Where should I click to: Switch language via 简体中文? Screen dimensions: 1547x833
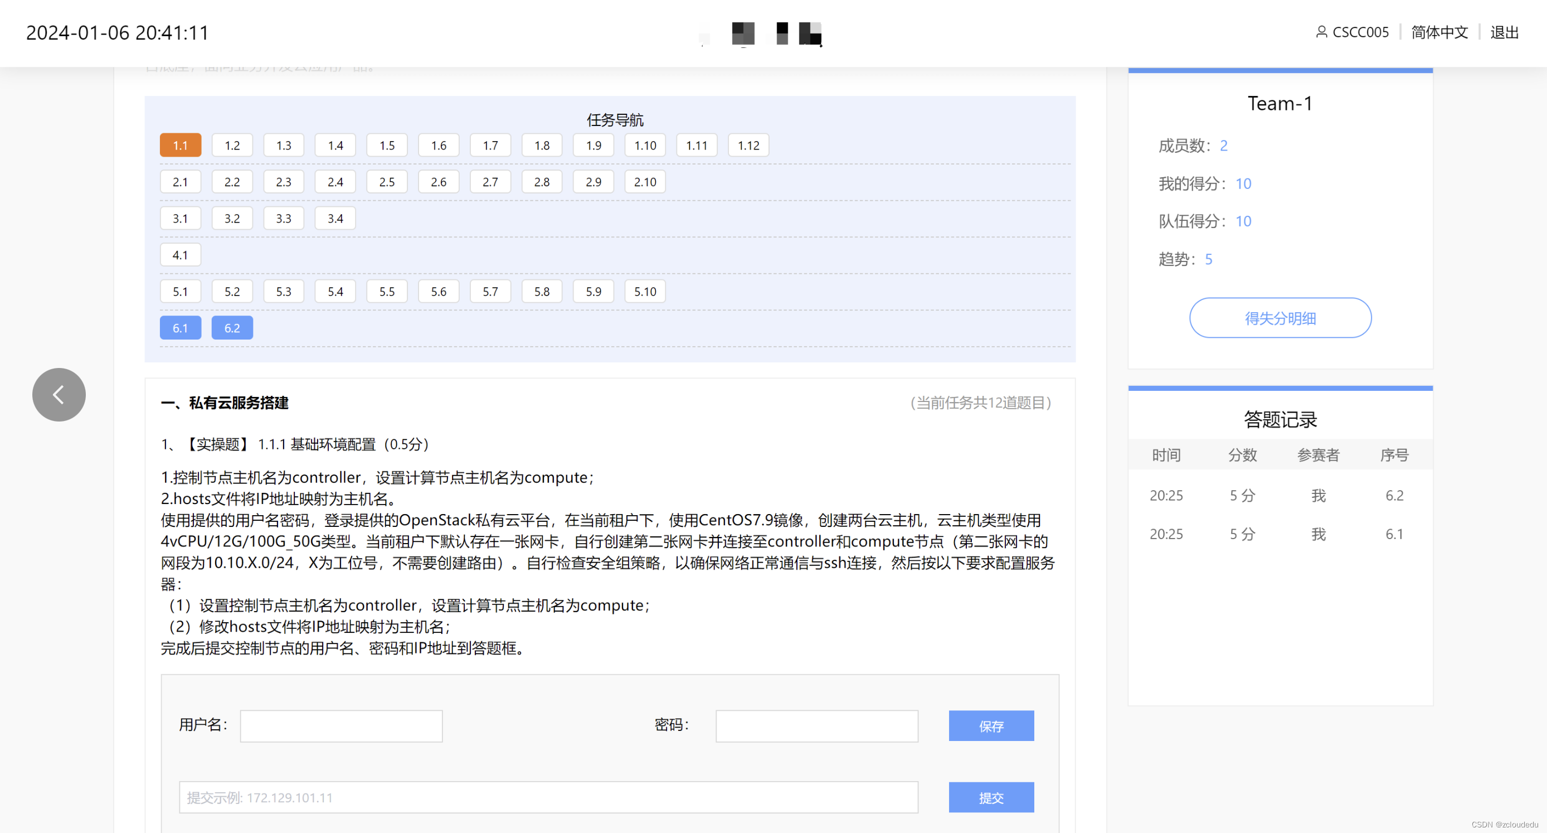[x=1439, y=32]
